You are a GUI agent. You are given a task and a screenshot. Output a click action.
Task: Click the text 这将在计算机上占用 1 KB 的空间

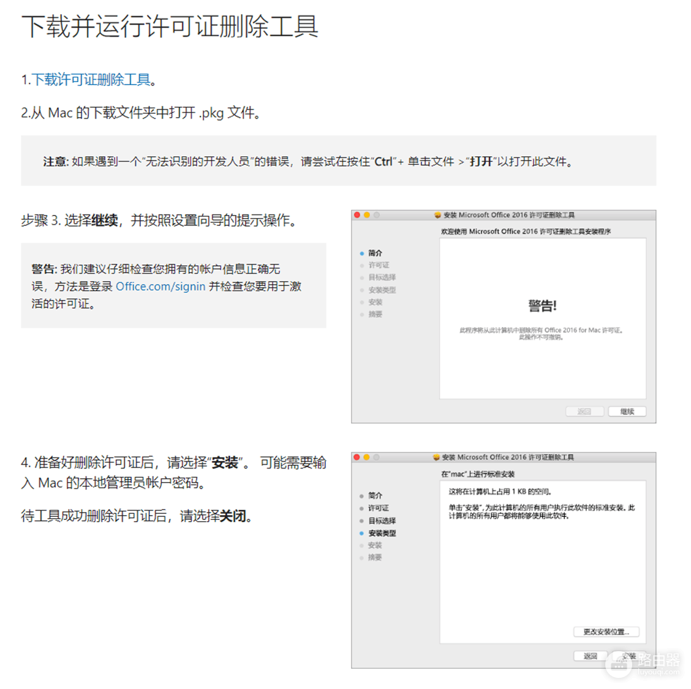[500, 491]
